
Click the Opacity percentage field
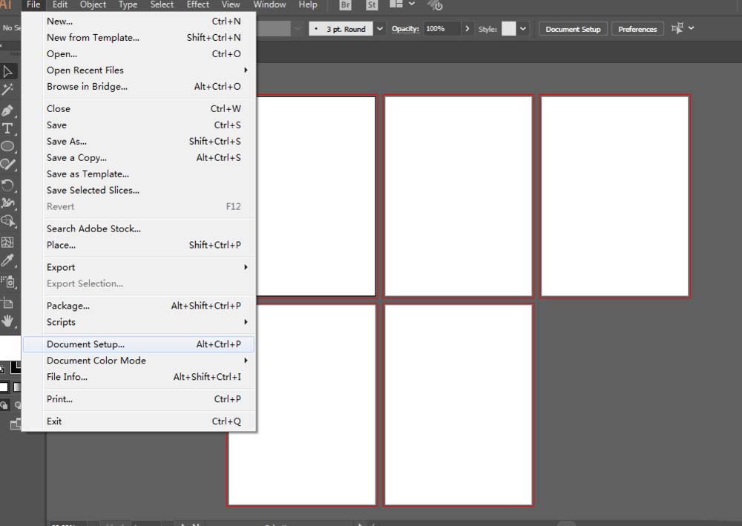441,29
